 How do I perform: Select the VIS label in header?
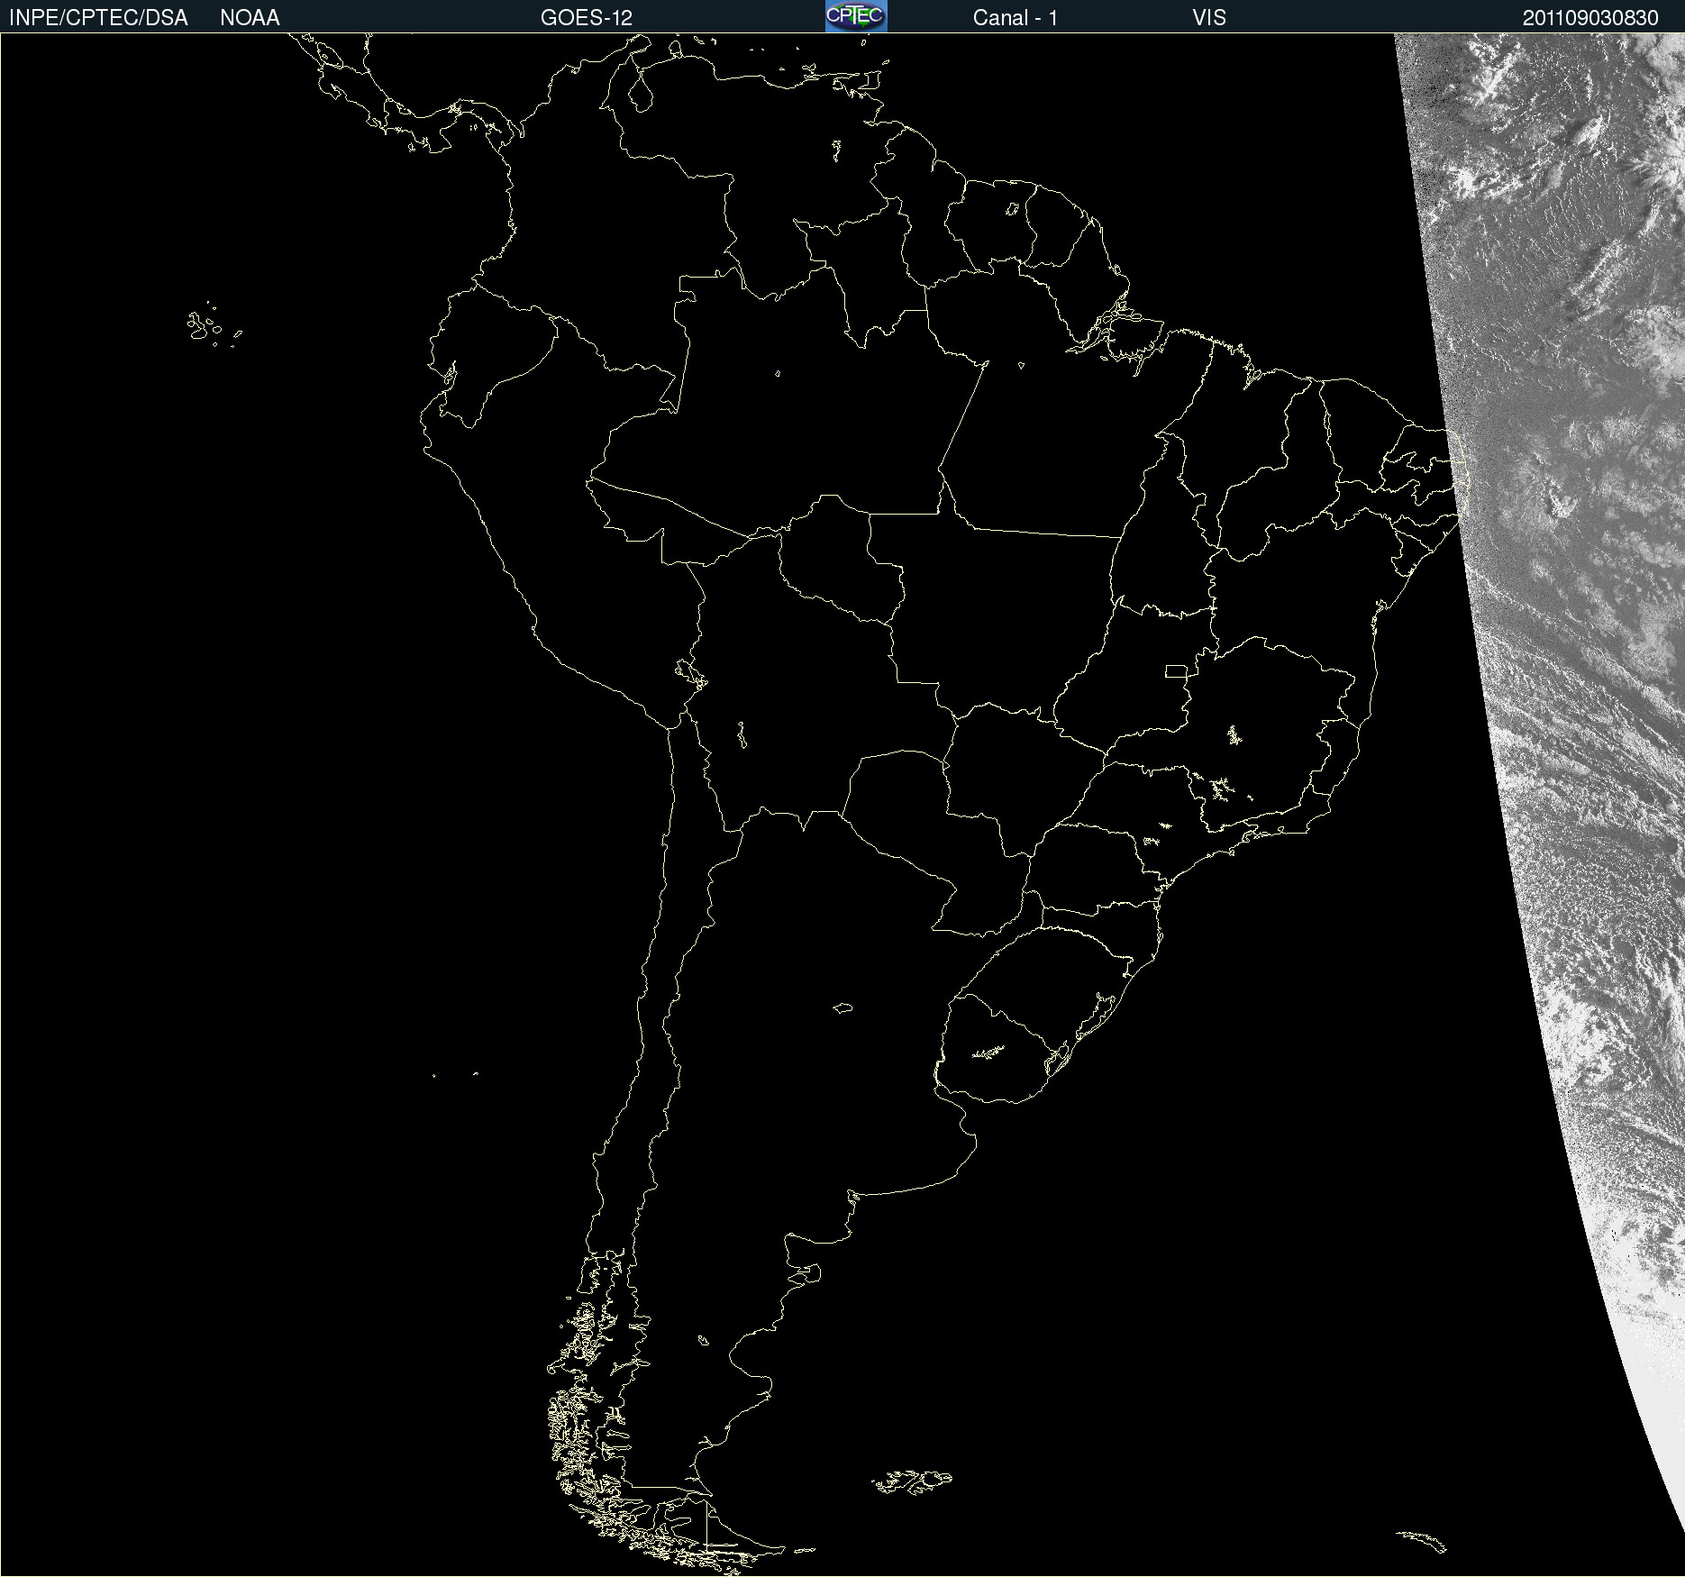(x=1209, y=18)
